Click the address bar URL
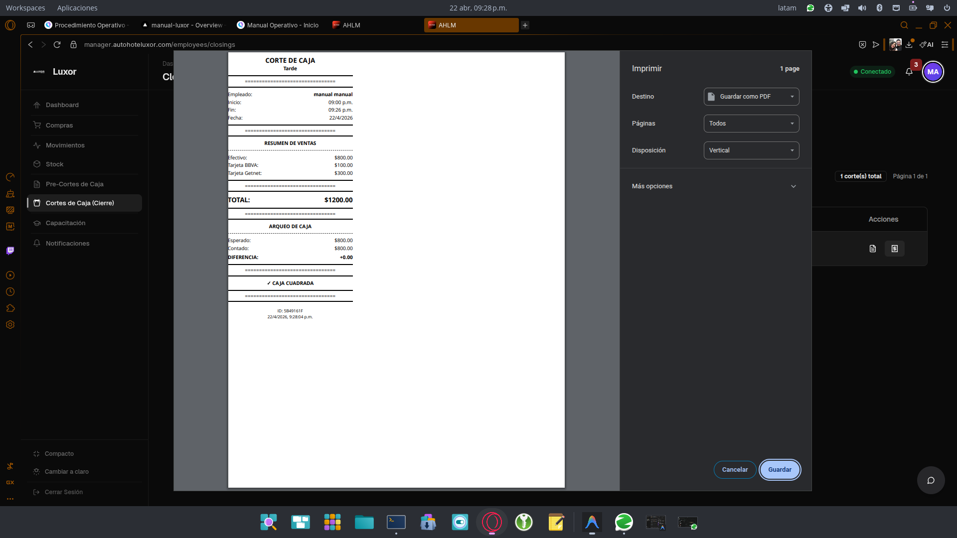957x538 pixels. tap(159, 45)
